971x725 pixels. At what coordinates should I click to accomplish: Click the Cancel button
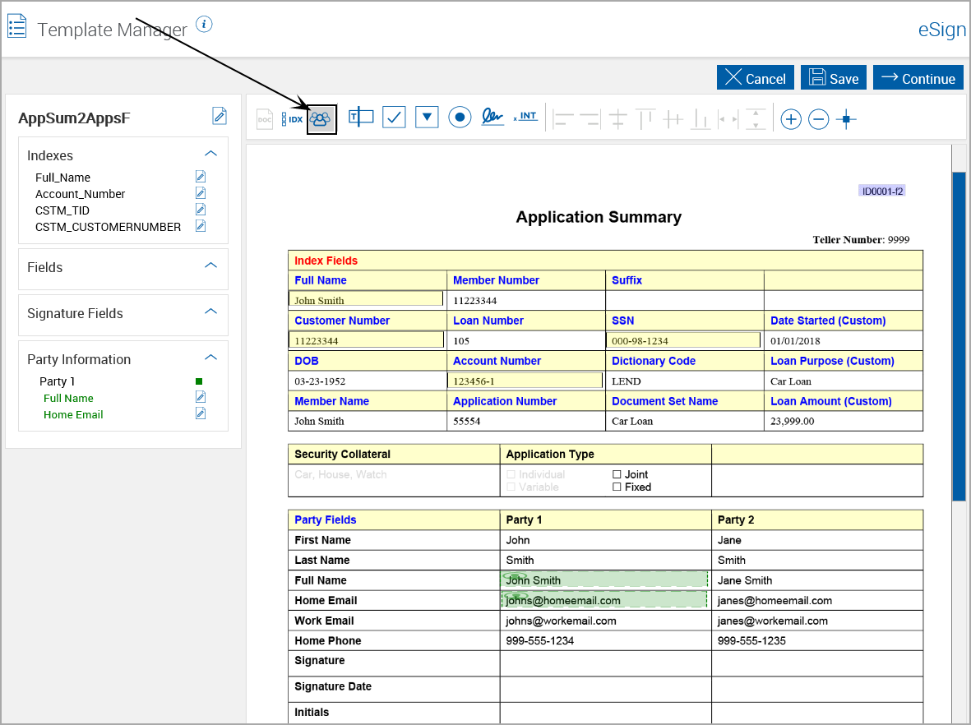[756, 77]
